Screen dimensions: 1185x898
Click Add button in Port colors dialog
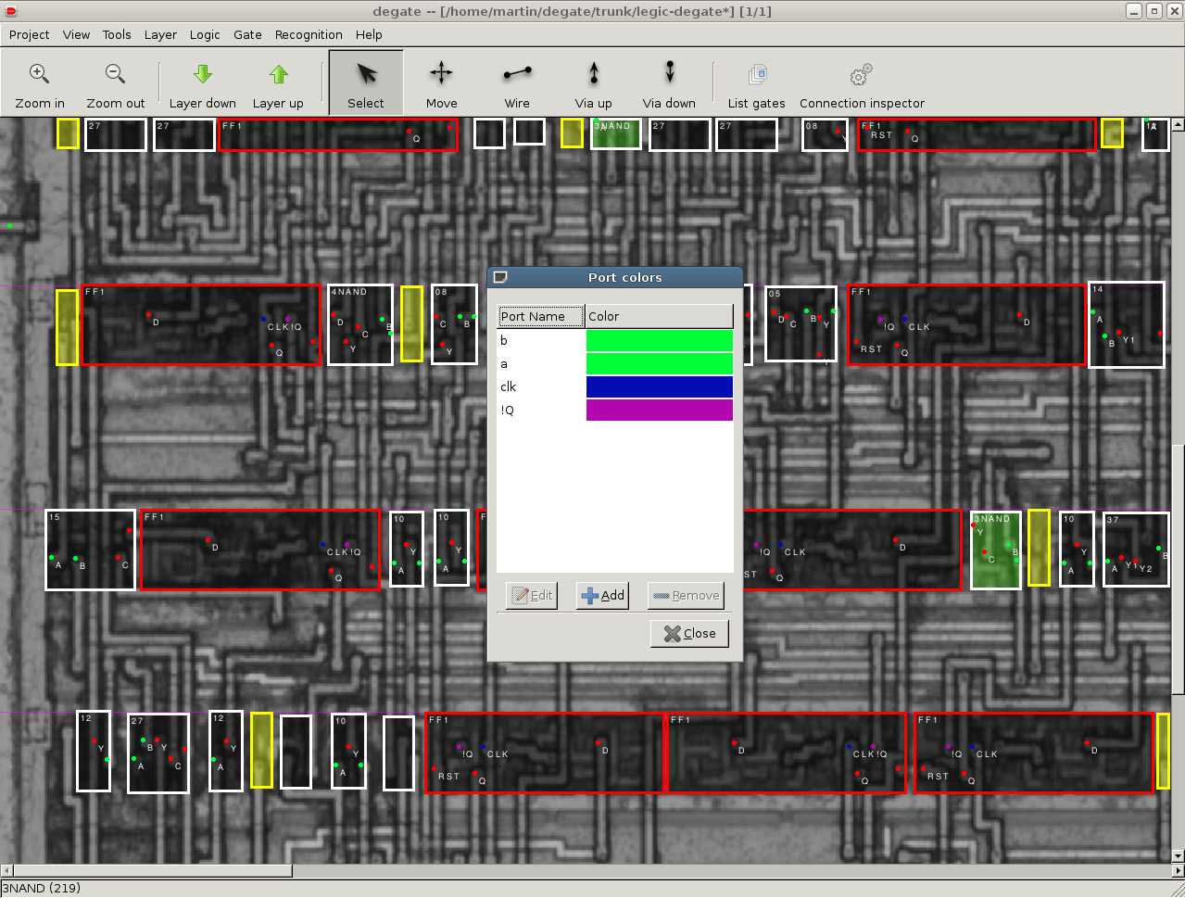tap(602, 596)
